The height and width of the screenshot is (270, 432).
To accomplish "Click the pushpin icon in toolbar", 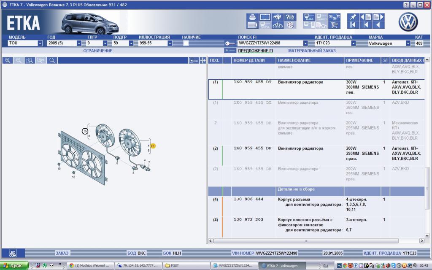I will pos(353,17).
